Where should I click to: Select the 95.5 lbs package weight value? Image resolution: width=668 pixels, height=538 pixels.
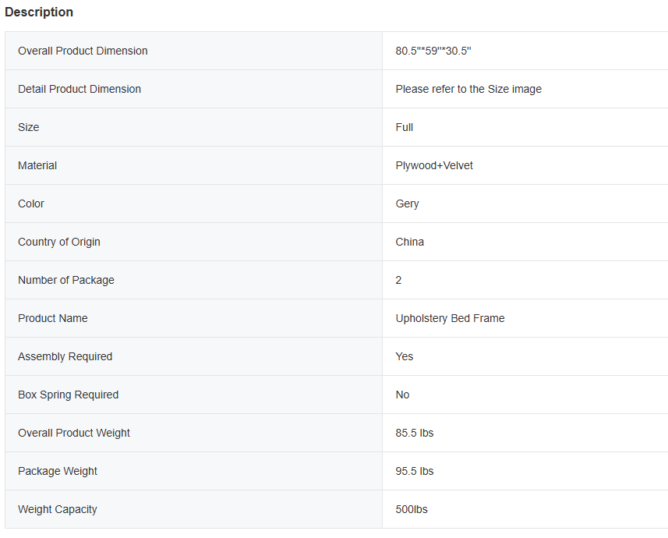415,471
